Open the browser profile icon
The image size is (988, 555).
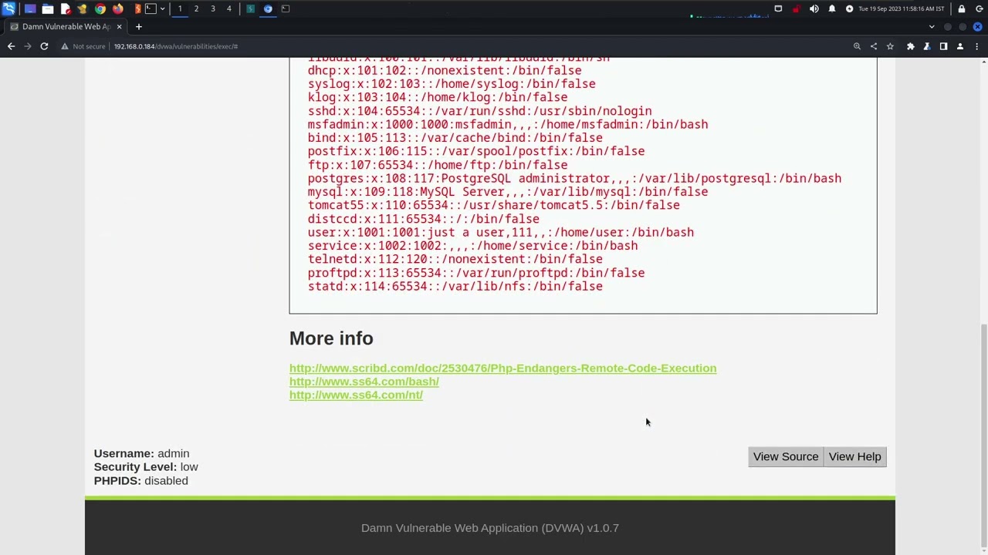pyautogui.click(x=960, y=46)
